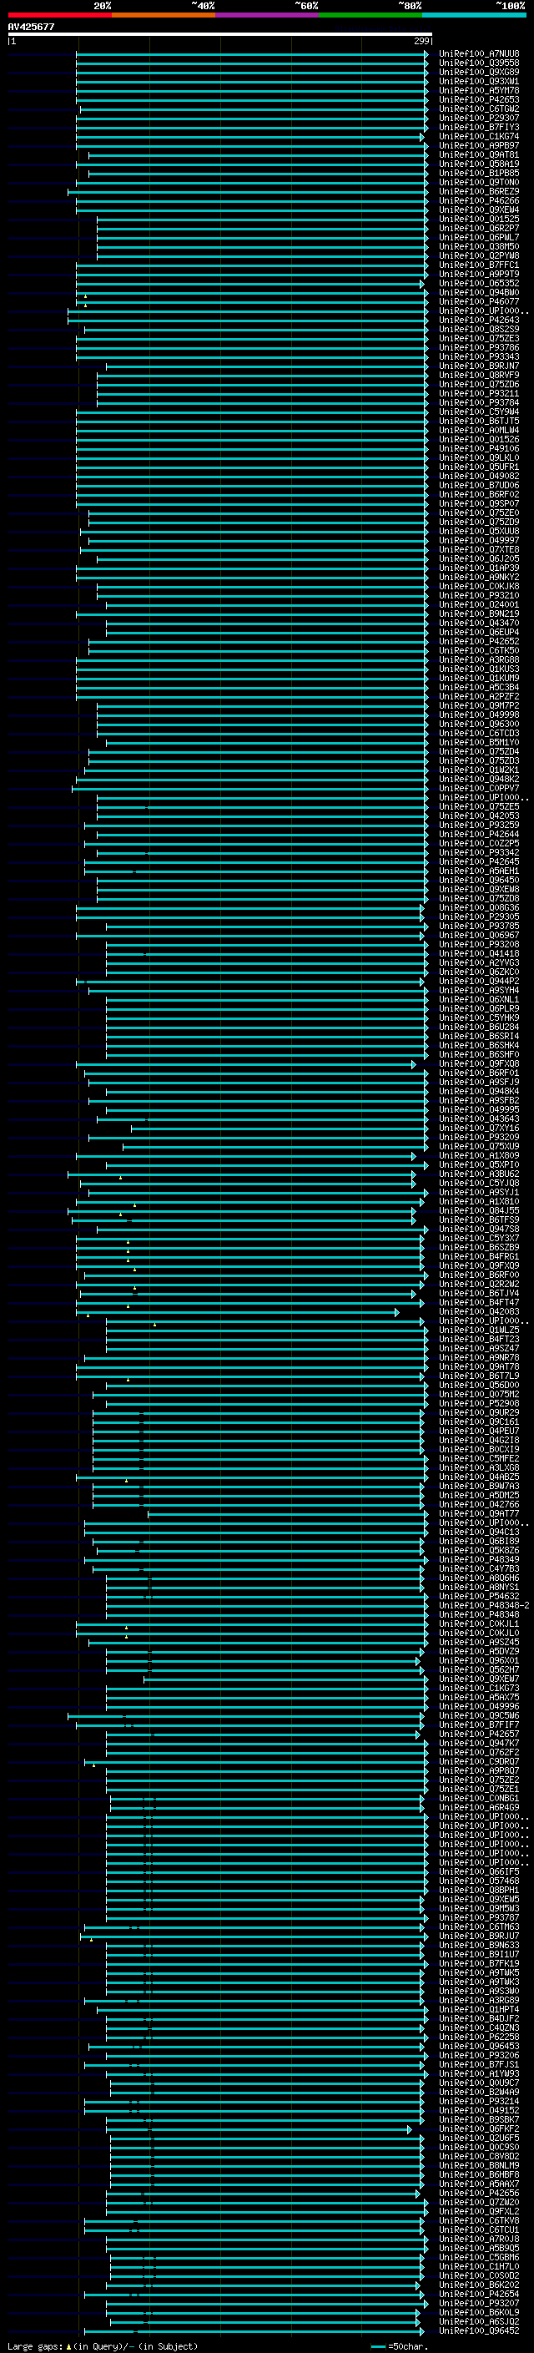Select the hit UniRef100_A3BU62
The width and height of the screenshot is (534, 2353).
478,1174
